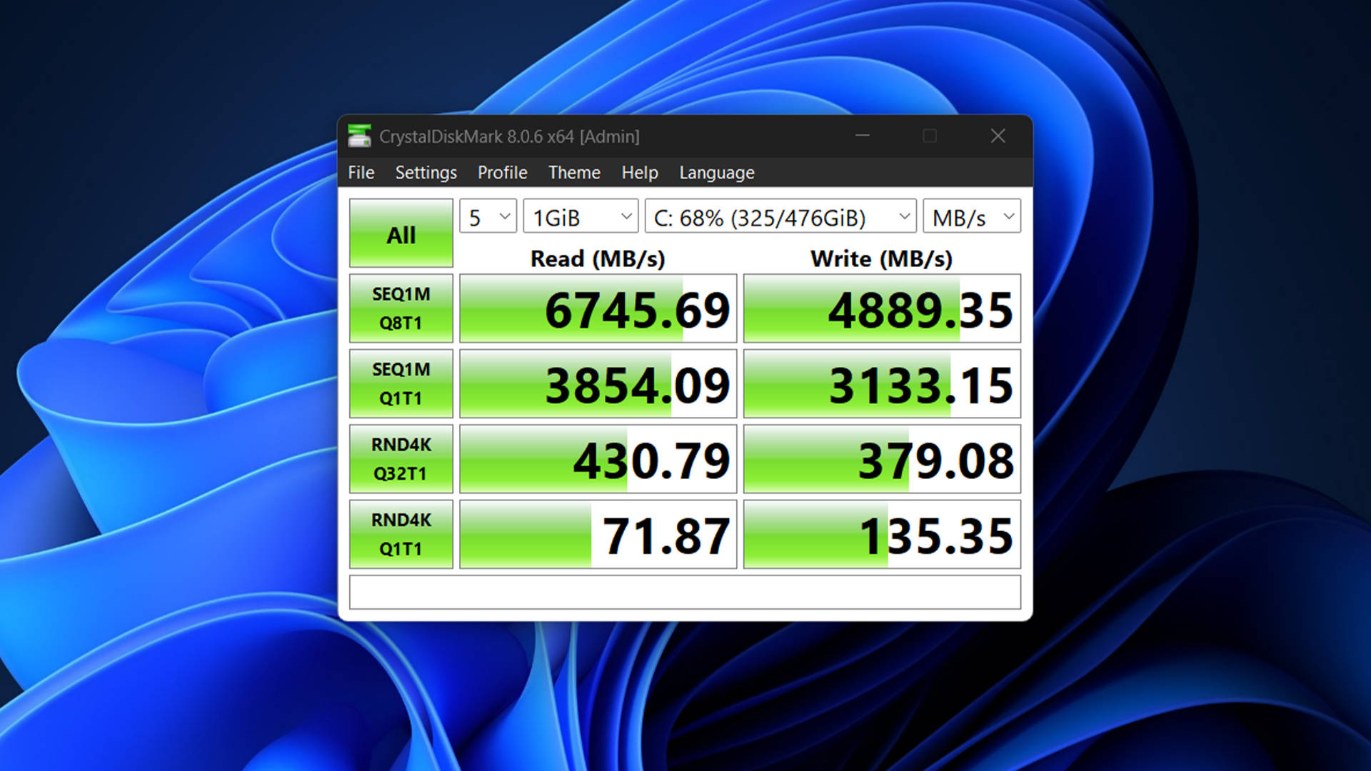Click the Read (MB/s) column header
1371x771 pixels.
598,258
